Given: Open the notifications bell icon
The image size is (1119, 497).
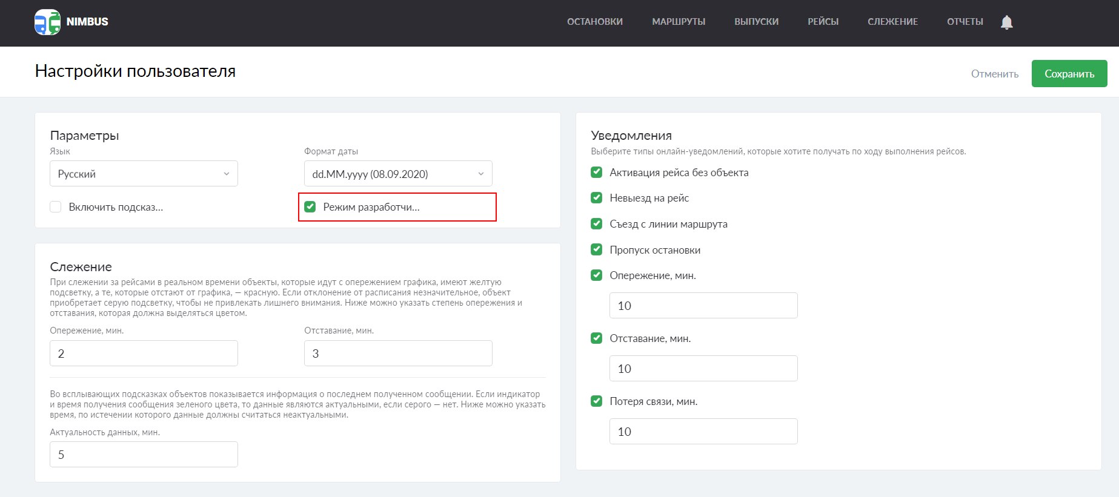Looking at the screenshot, I should point(1006,22).
